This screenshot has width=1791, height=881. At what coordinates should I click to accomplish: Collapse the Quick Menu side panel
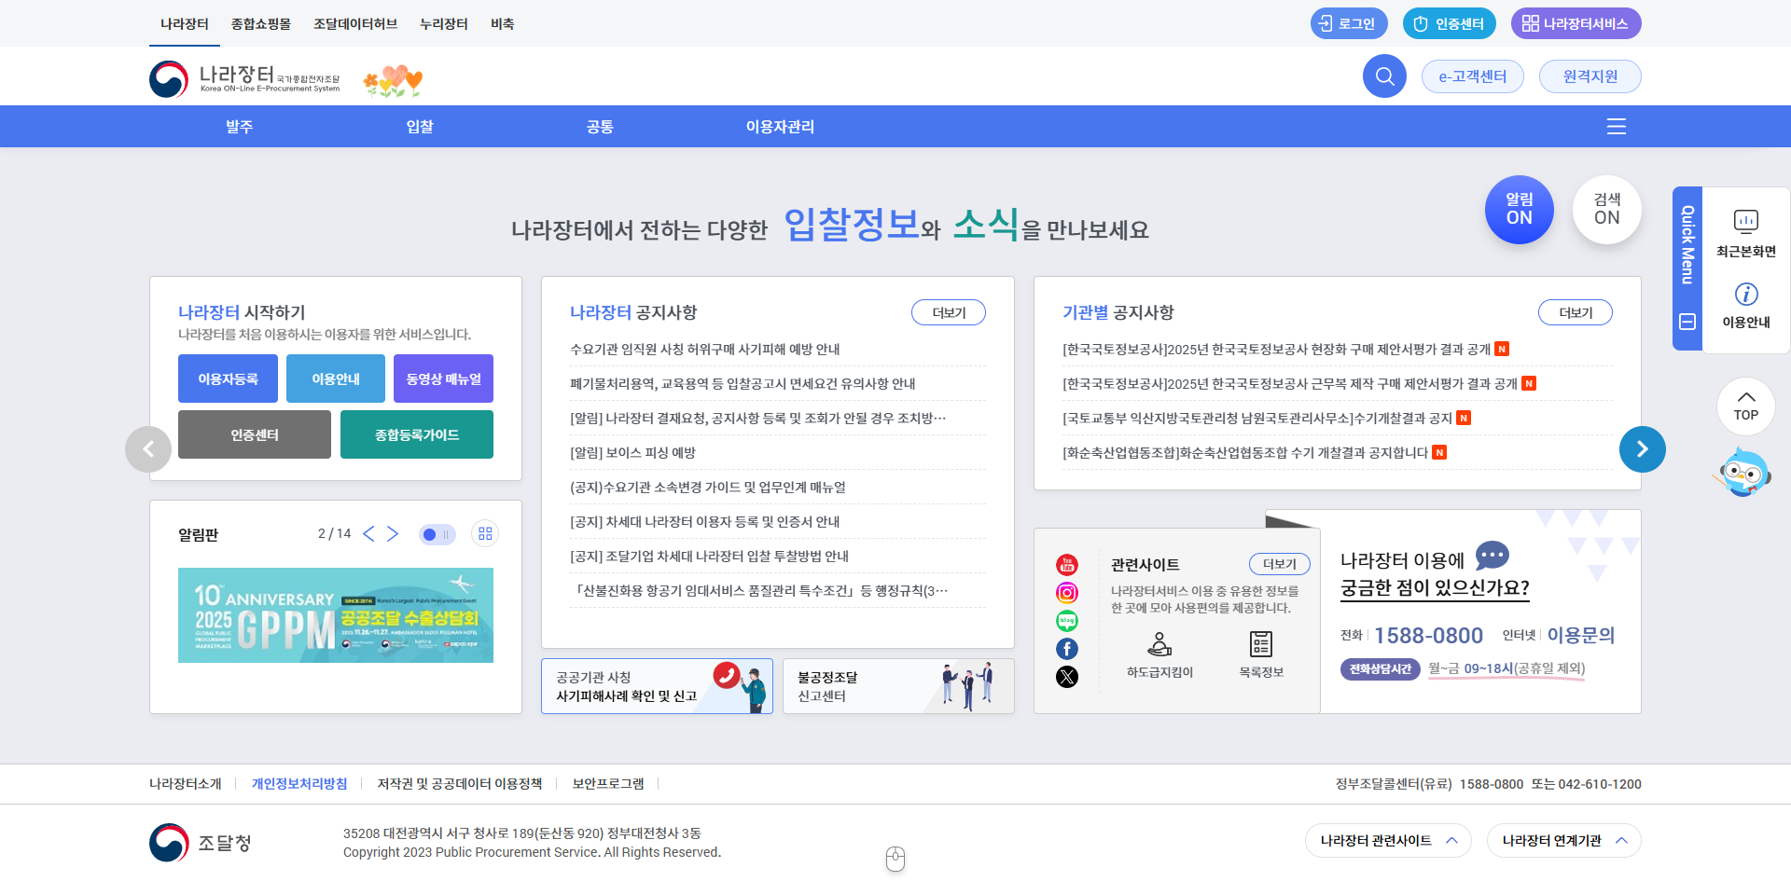pos(1687,322)
